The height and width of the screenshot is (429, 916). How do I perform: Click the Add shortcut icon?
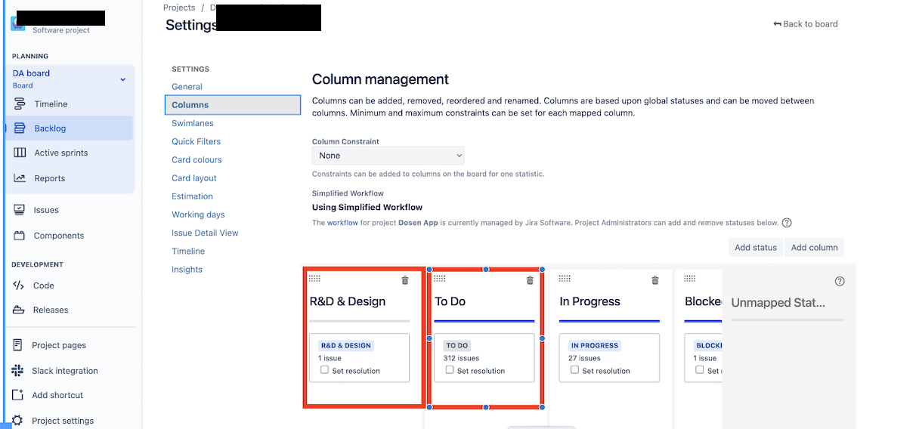pyautogui.click(x=17, y=395)
